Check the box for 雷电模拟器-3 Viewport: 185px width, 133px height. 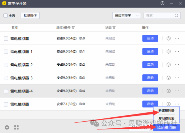pyautogui.click(x=6, y=78)
